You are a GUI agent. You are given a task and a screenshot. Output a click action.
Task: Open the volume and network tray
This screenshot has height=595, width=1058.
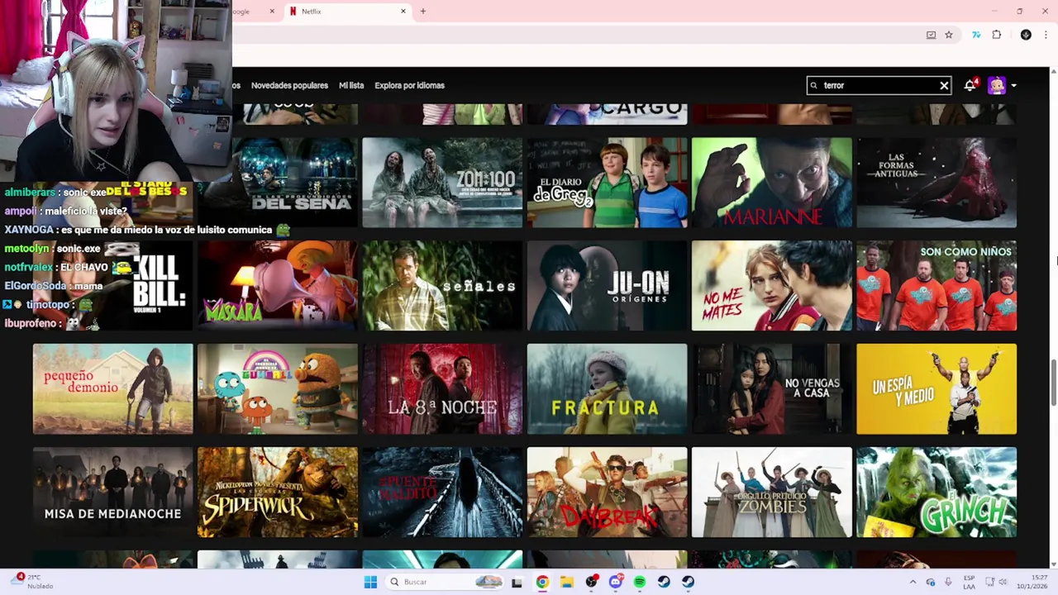(997, 582)
